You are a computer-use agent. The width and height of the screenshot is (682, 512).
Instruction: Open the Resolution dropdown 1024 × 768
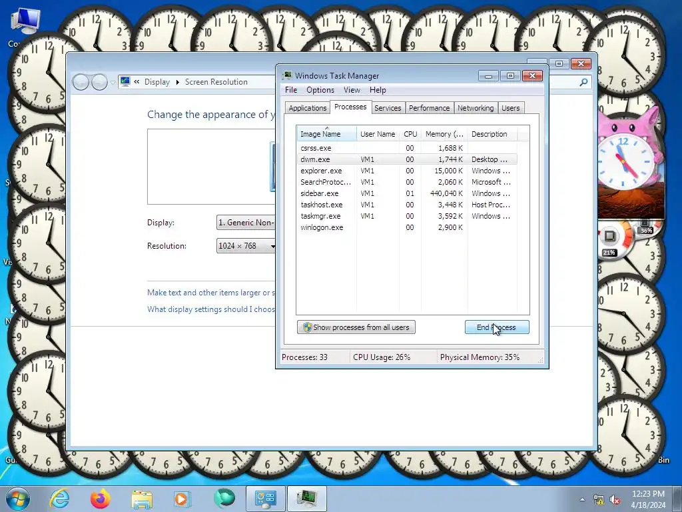[x=246, y=246]
